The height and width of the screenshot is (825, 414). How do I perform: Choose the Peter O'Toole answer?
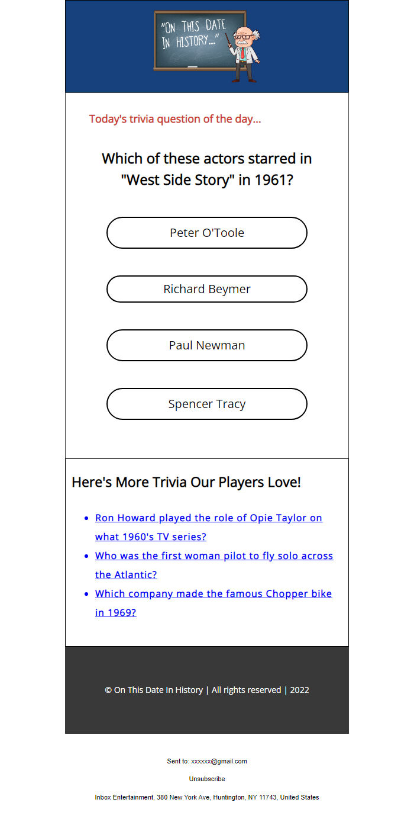(207, 233)
